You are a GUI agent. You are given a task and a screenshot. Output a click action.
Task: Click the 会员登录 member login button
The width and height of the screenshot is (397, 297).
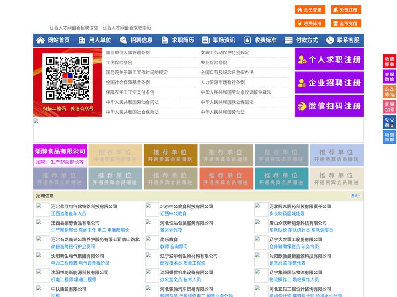point(310,10)
